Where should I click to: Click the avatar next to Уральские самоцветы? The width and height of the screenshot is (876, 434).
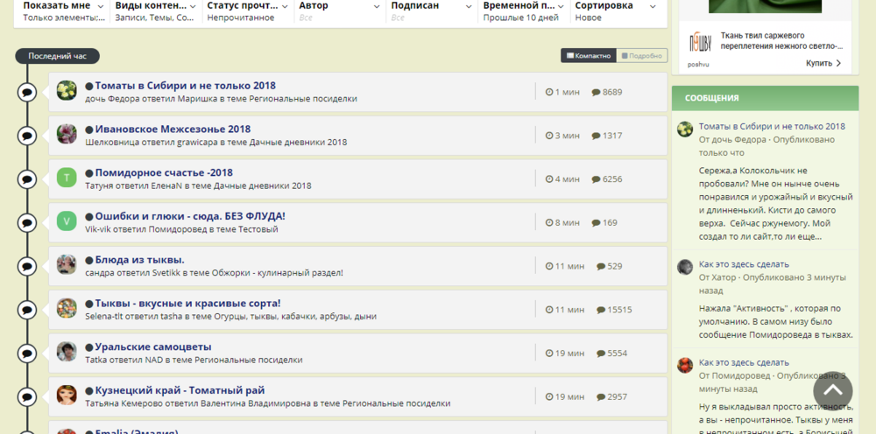pos(67,352)
